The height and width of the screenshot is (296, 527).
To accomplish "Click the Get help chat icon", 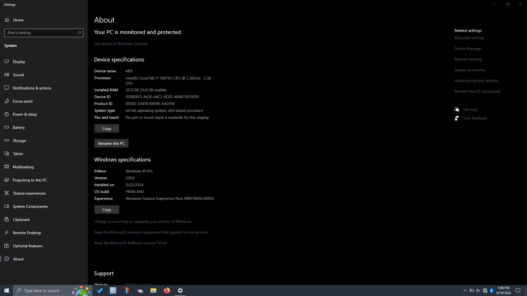I will (457, 110).
